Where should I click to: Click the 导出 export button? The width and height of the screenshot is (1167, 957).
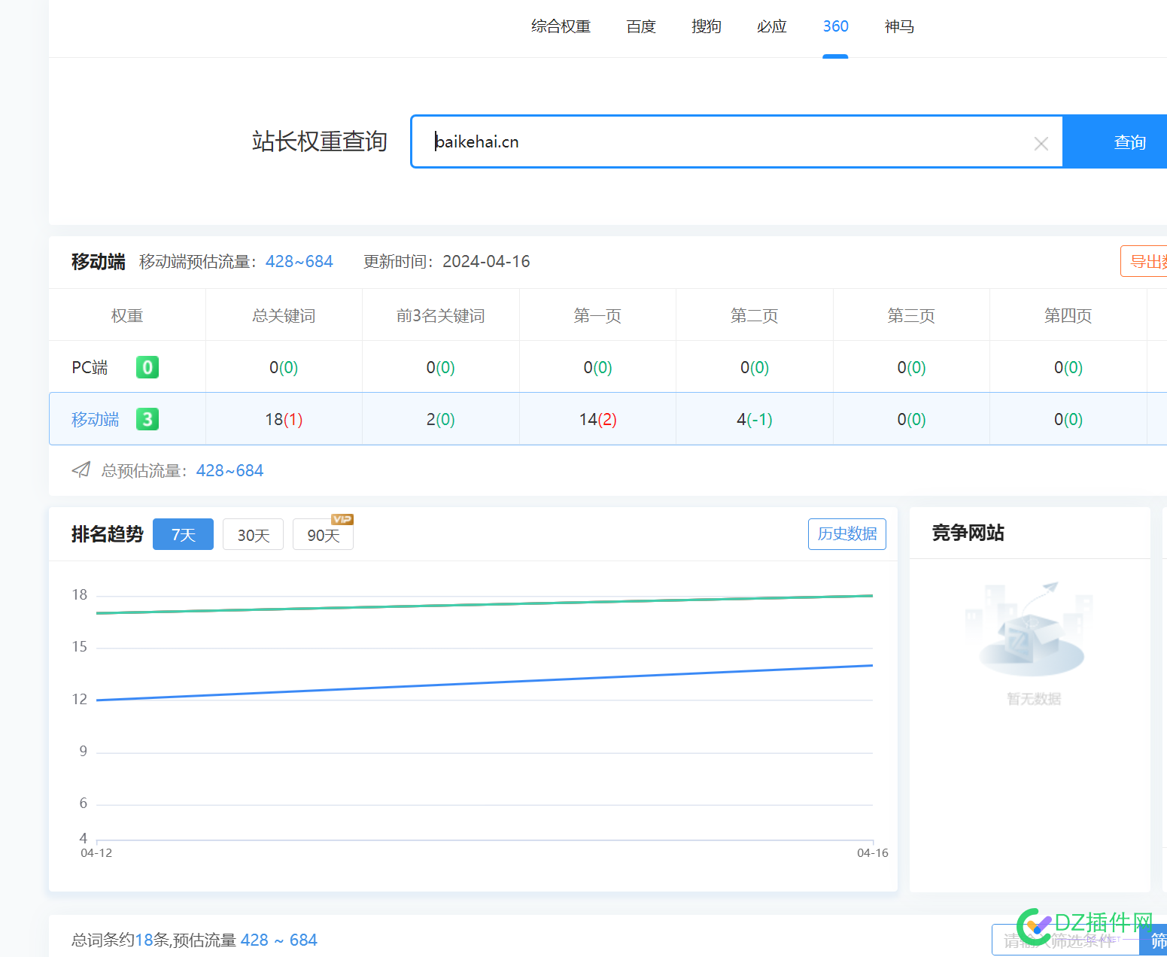[1144, 261]
